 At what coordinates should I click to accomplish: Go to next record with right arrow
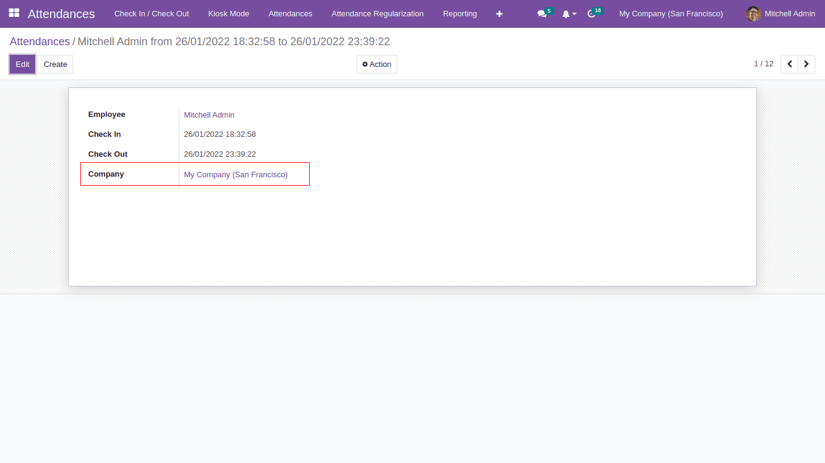click(806, 64)
